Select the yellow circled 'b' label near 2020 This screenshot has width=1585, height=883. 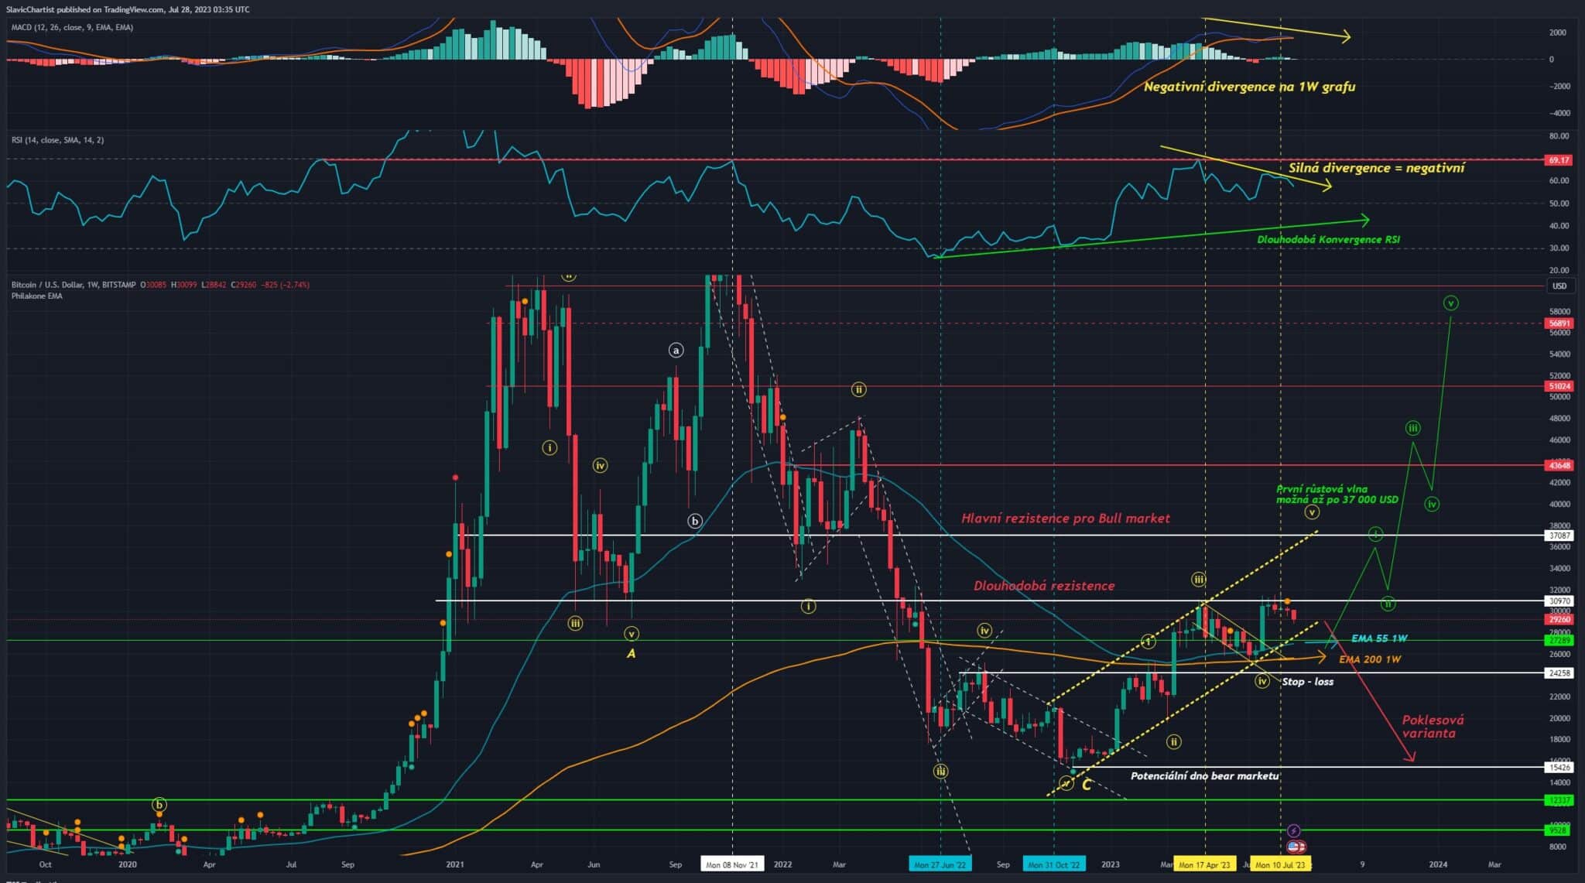pos(159,805)
